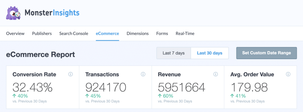303x112 pixels.
Task: Open the Dimensions tab
Action: 138,33
